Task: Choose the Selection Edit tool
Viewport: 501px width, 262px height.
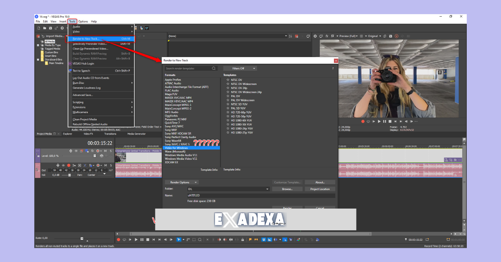Action: (194, 239)
